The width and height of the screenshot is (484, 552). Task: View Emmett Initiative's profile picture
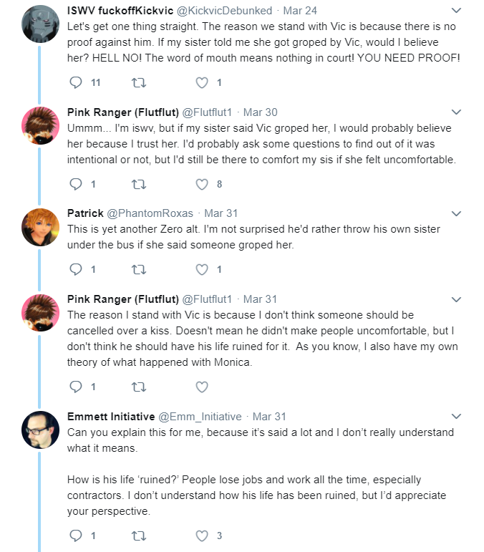click(x=41, y=430)
